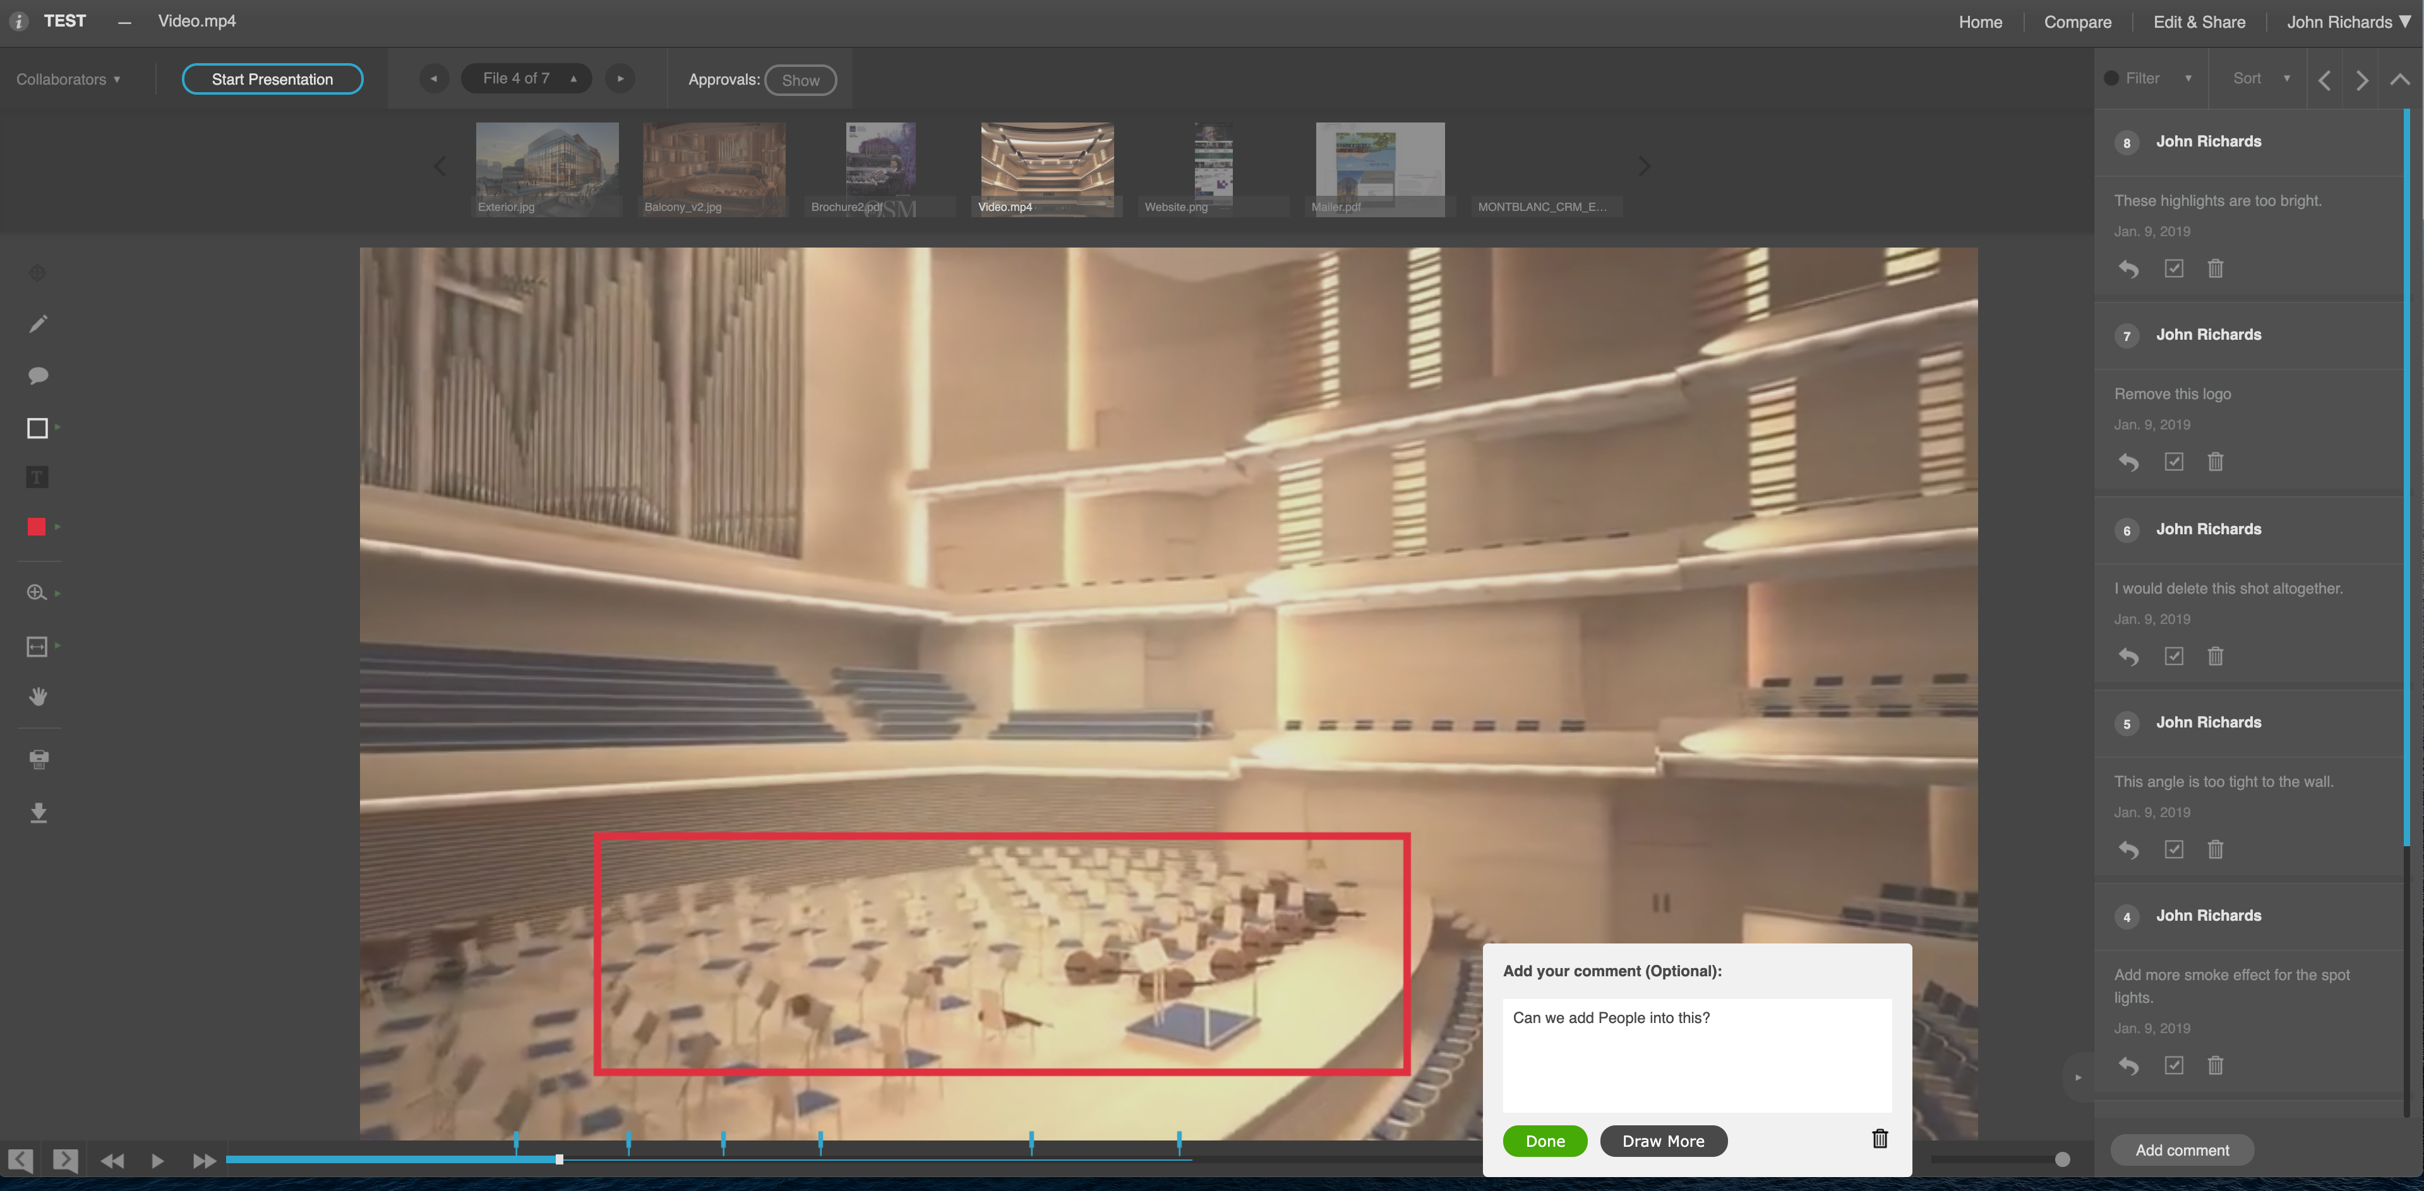The width and height of the screenshot is (2424, 1191).
Task: Select the pencil draw tool
Action: (38, 325)
